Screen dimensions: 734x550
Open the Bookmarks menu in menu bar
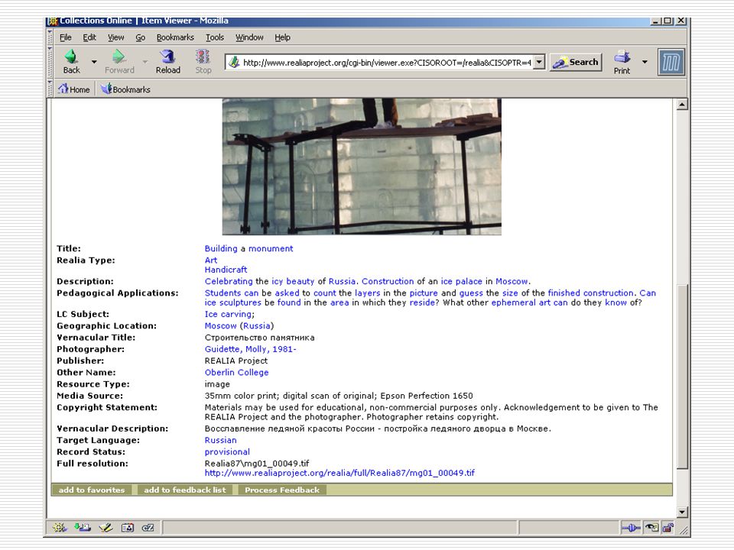coord(175,37)
